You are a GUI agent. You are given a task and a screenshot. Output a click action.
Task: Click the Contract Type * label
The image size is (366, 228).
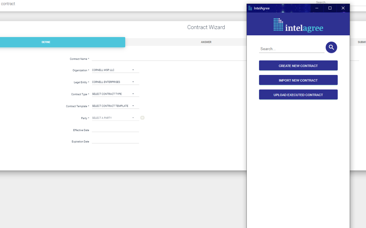pyautogui.click(x=80, y=94)
